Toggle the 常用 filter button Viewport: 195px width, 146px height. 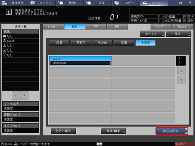pyautogui.click(x=124, y=43)
